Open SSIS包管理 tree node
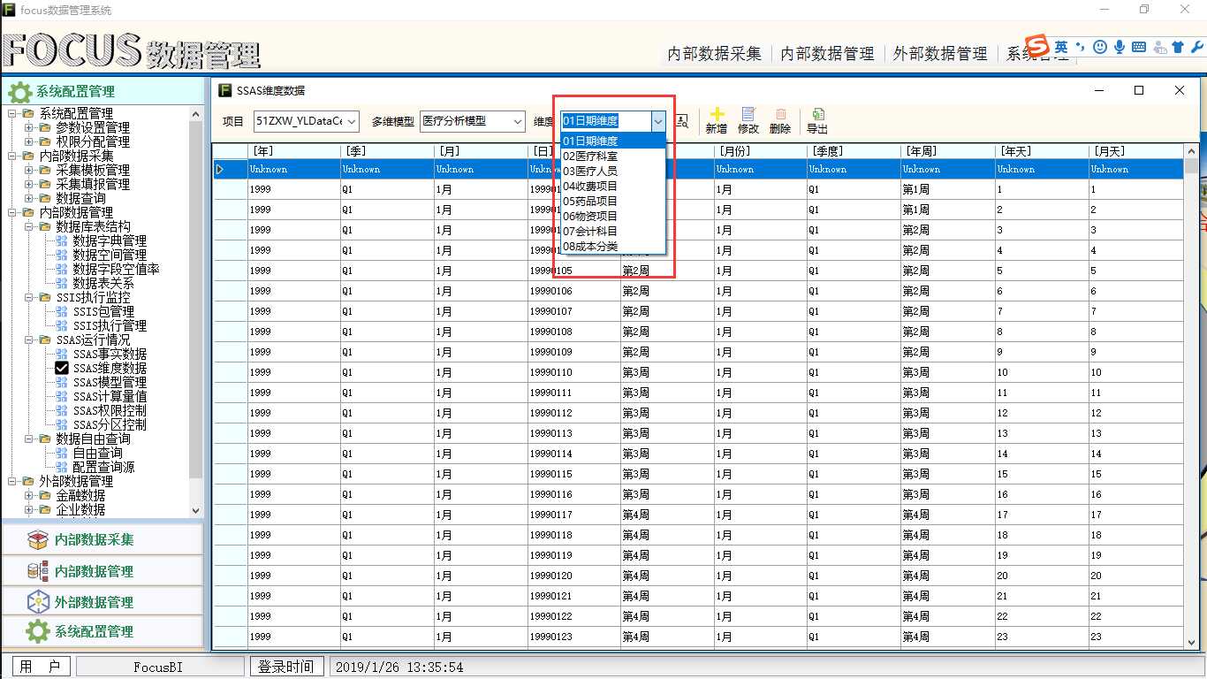 pyautogui.click(x=103, y=311)
